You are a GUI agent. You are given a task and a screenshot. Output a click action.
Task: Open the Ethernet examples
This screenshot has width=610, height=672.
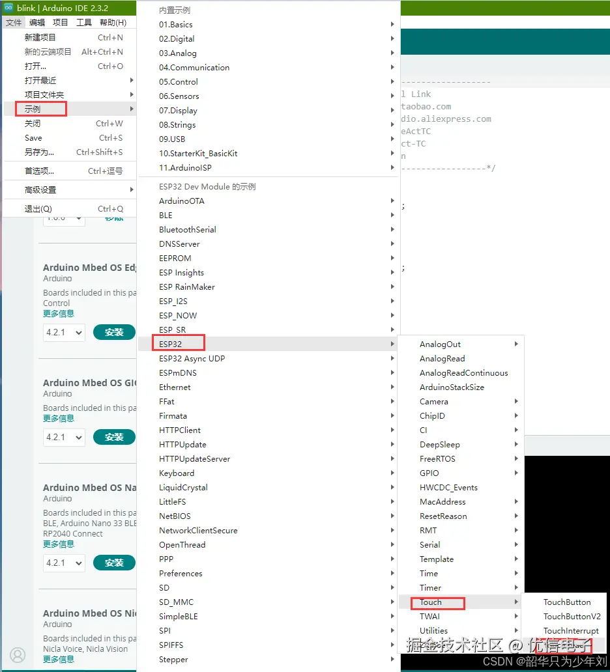(x=269, y=387)
